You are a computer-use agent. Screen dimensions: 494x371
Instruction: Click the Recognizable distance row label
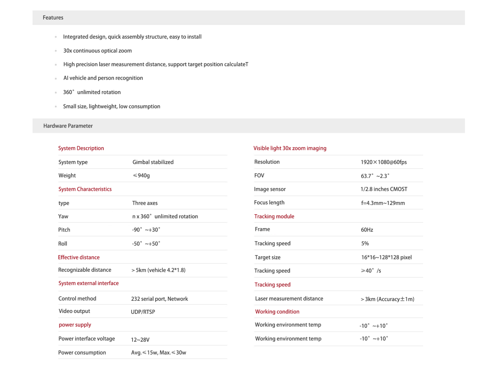coord(85,270)
